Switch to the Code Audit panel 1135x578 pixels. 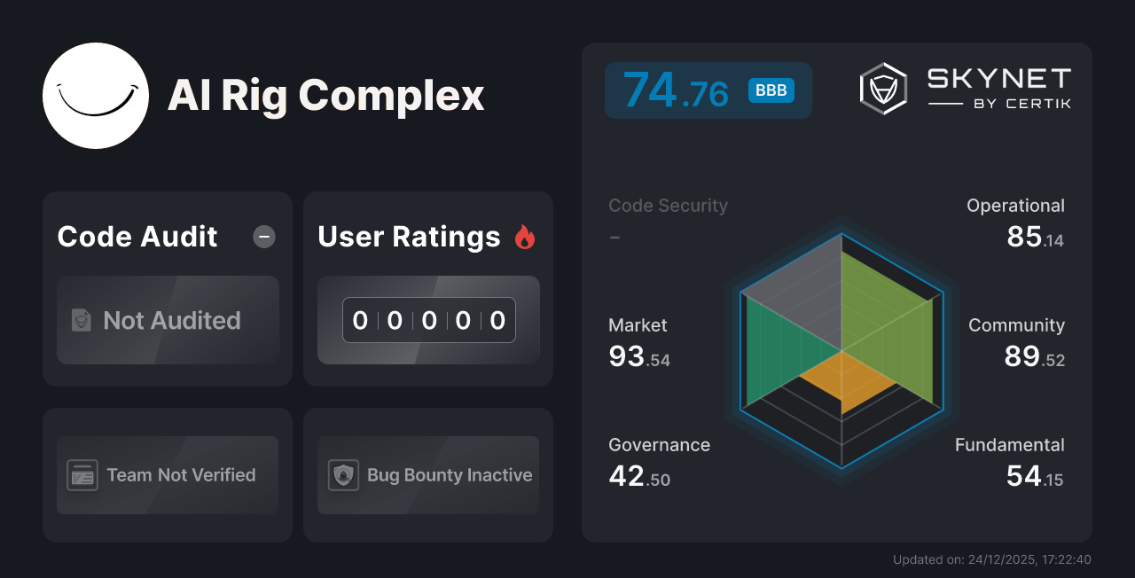coord(137,237)
